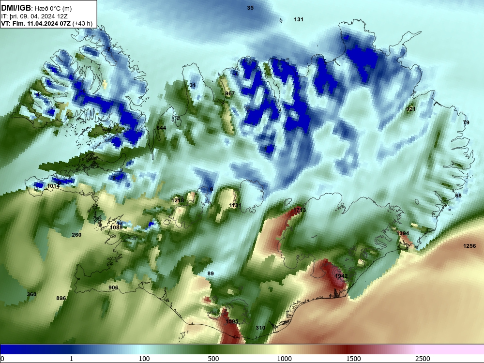The height and width of the screenshot is (363, 484).
Task: Click the color scale label 500
Action: pos(213,359)
